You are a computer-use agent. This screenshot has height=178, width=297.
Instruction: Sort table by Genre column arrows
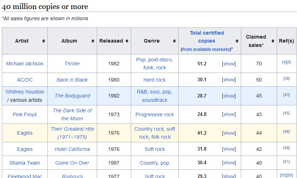pyautogui.click(x=174, y=41)
